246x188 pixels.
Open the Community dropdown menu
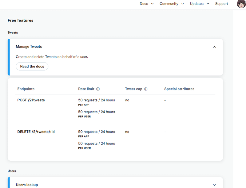click(x=172, y=4)
